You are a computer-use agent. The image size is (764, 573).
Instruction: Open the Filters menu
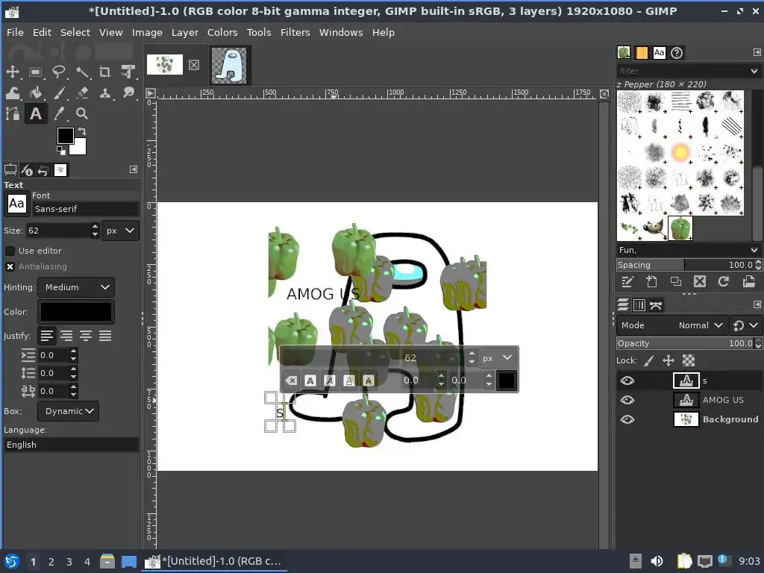[x=295, y=32]
